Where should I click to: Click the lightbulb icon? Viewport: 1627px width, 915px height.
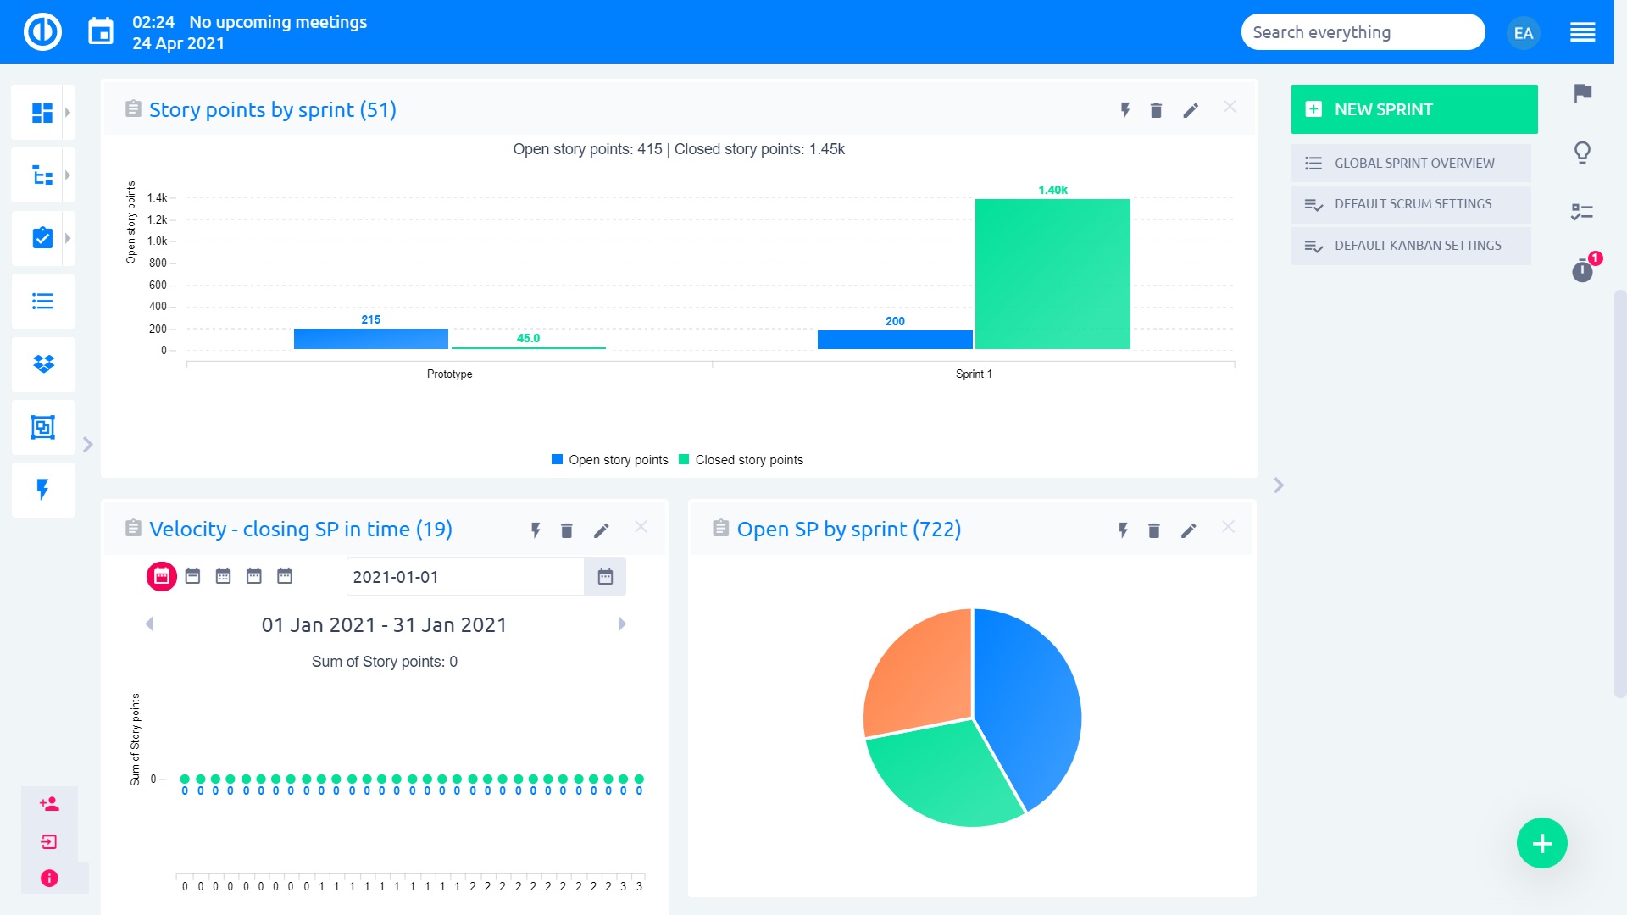1582,152
